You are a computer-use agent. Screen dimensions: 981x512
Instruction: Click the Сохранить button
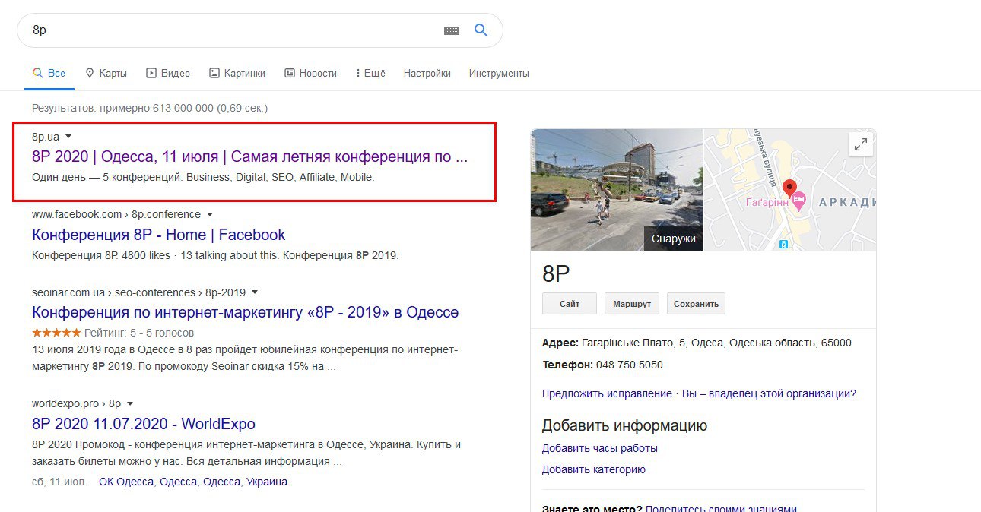pyautogui.click(x=696, y=304)
